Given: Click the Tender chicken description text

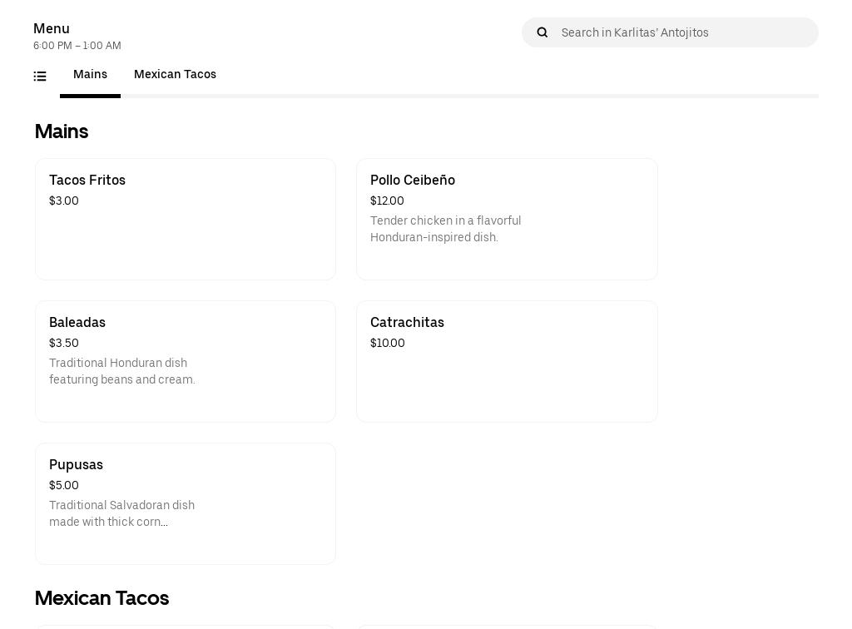Looking at the screenshot, I should (445, 230).
